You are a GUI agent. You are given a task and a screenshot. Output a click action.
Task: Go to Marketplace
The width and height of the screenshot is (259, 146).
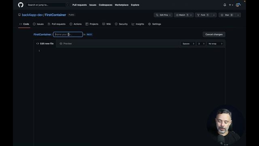tap(121, 5)
